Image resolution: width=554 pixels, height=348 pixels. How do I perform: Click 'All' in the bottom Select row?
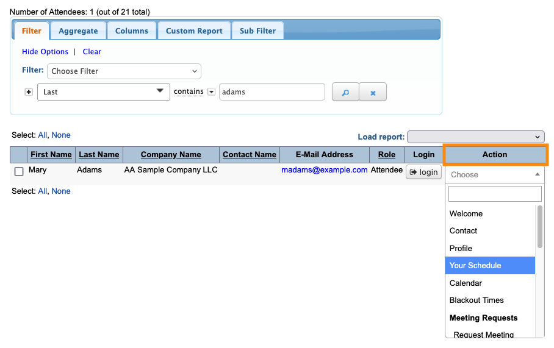(x=42, y=191)
